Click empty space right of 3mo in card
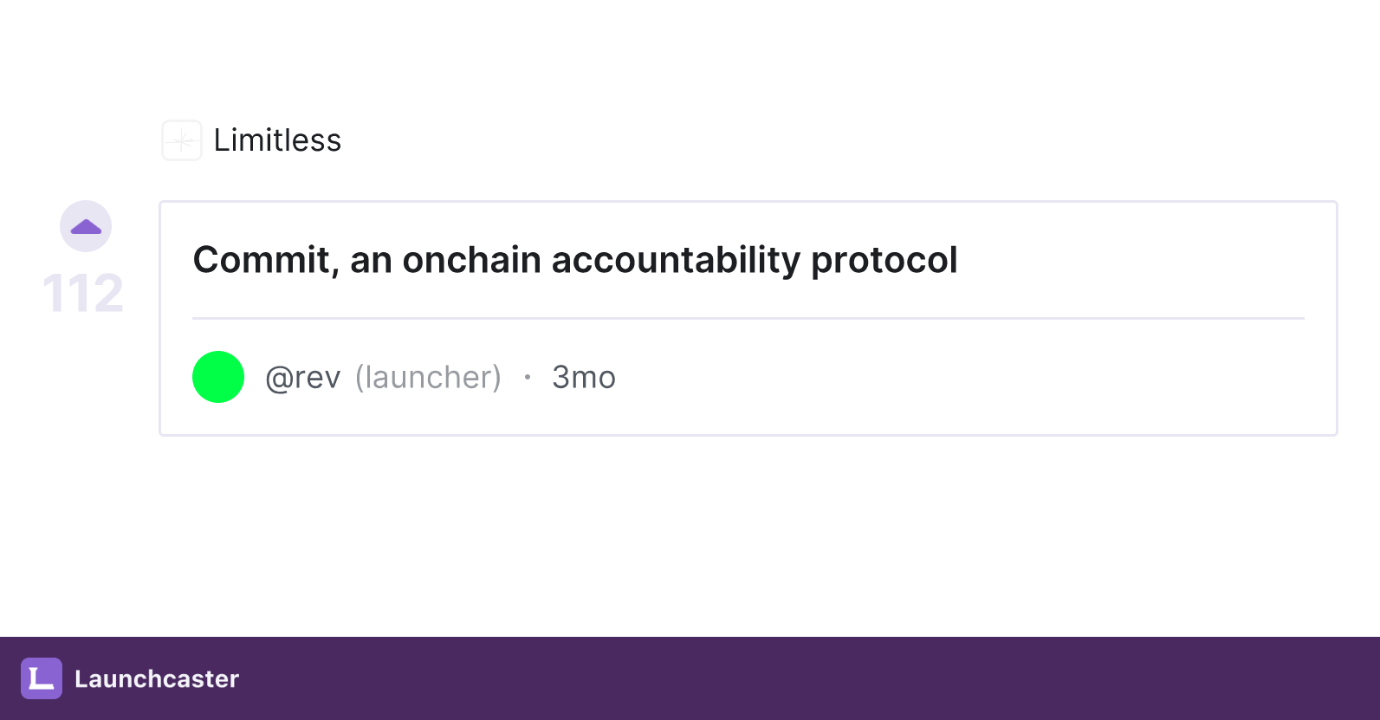The height and width of the screenshot is (720, 1380). coord(962,378)
